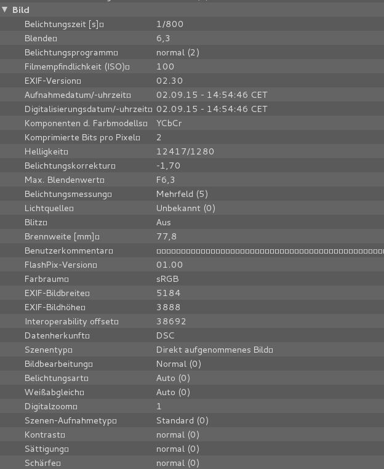Select the exposure time value 1/800
The image size is (384, 469).
tap(170, 24)
